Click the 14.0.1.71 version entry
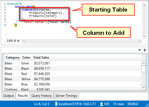The image size is (149, 107). click(x=89, y=104)
